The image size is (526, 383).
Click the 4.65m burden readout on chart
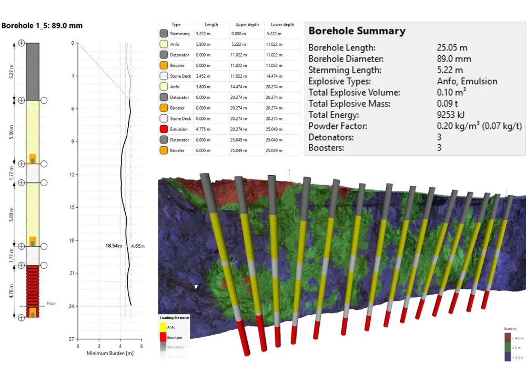click(137, 246)
